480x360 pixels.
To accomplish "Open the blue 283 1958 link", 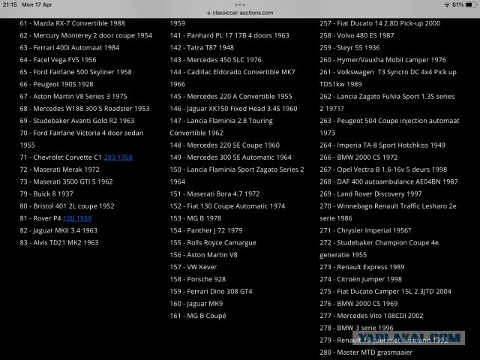I will [118, 157].
